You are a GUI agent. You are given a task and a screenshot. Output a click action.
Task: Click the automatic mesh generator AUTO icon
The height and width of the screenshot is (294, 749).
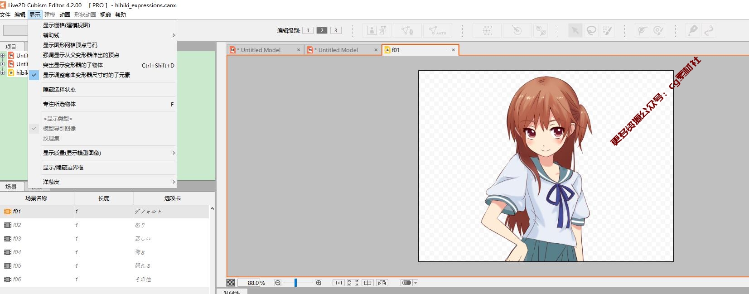(437, 30)
